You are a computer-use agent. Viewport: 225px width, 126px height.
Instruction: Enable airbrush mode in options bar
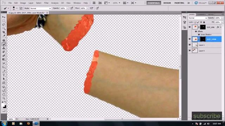(92, 8)
